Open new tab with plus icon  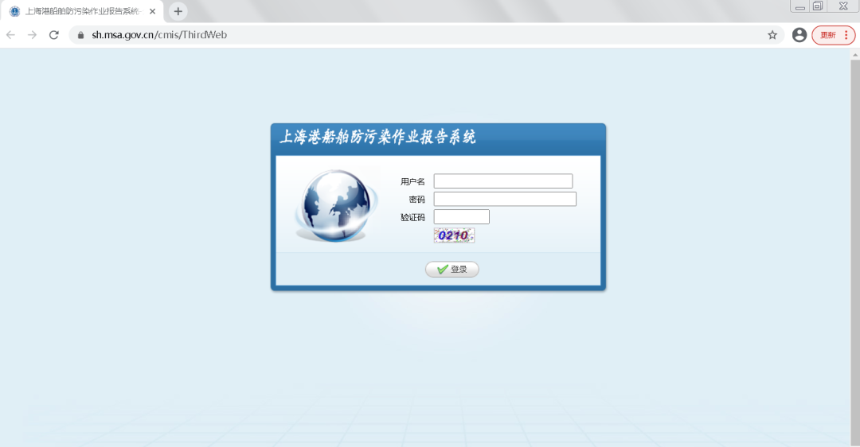(178, 11)
